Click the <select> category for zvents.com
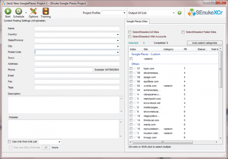Image resolution: width=228 pixels, height=159 pixels. 168,86
